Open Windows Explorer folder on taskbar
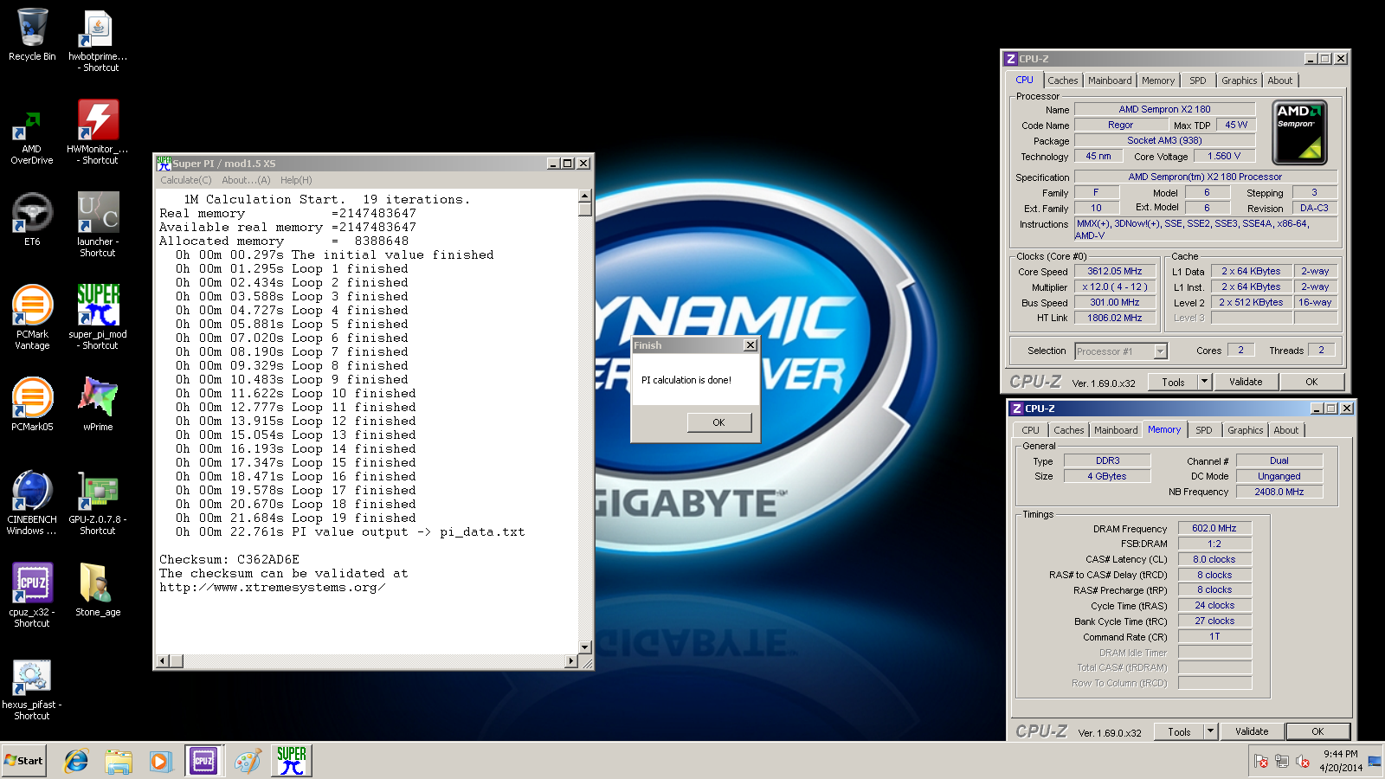 [x=119, y=761]
